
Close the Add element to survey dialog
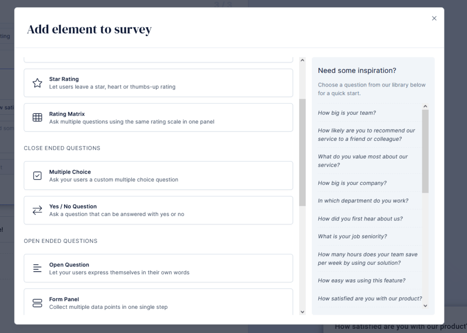434,18
